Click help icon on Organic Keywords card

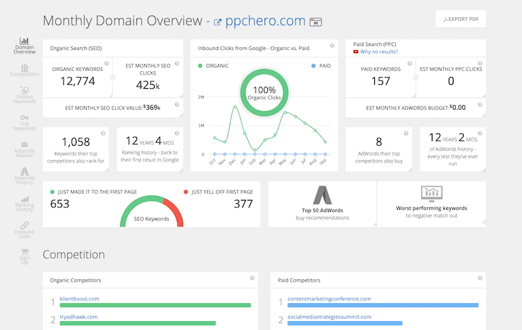[106, 63]
